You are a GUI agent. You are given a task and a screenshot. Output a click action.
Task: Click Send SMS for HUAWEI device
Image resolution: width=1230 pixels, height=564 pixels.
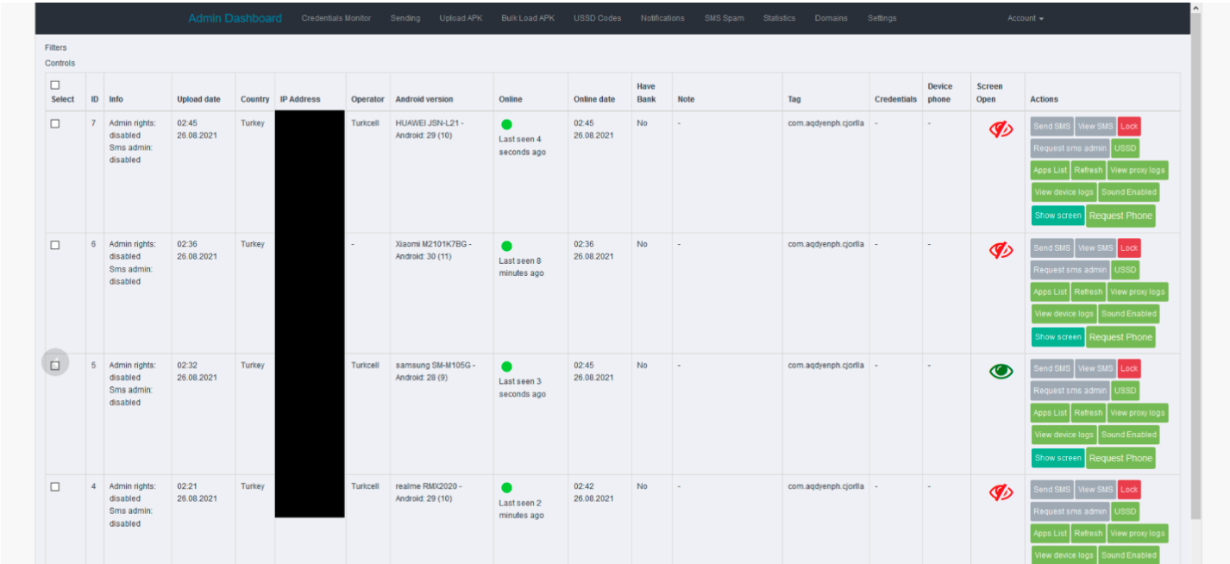click(1051, 127)
